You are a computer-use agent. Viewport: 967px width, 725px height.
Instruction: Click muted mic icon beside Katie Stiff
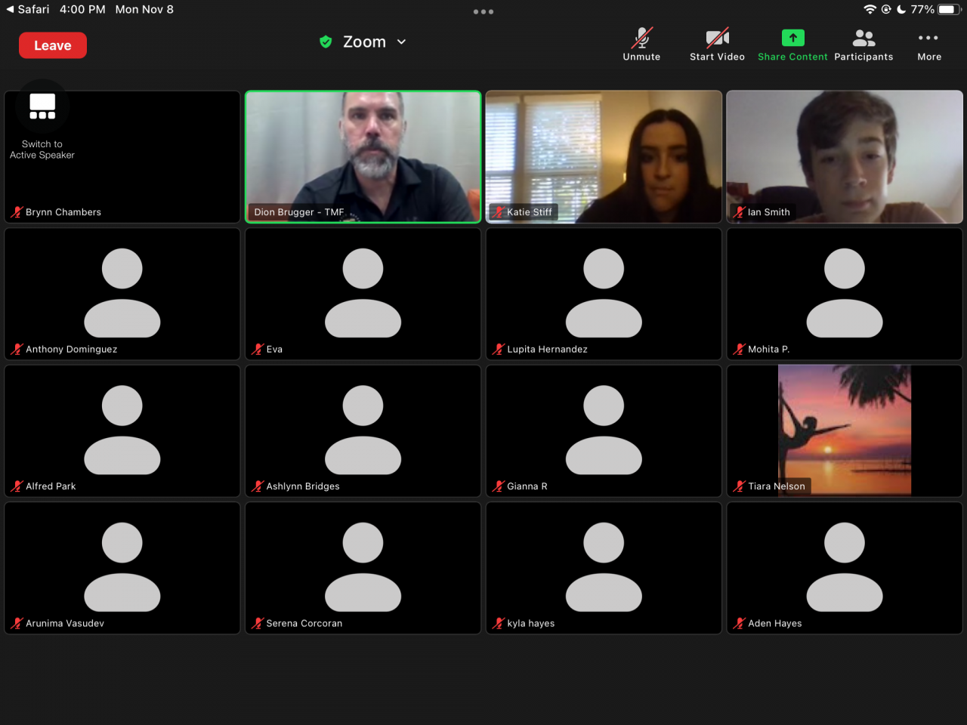(x=499, y=212)
